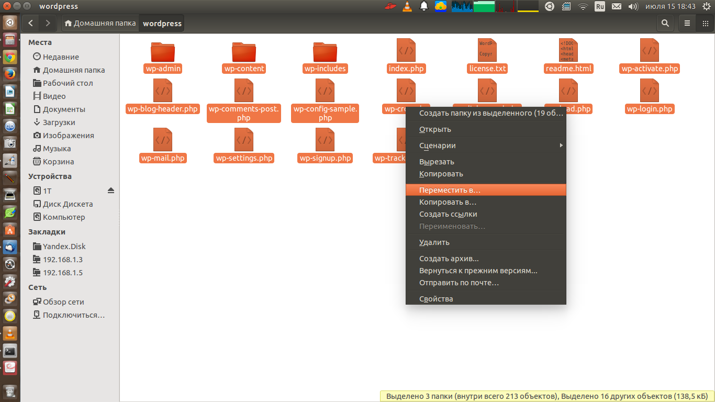Select the wp-settings.php file
The height and width of the screenshot is (402, 715).
tap(244, 146)
